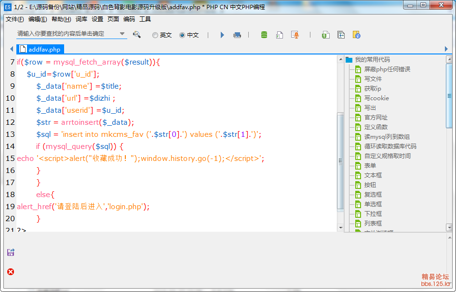Minimize the PHP CN editor window

[x=410, y=5]
